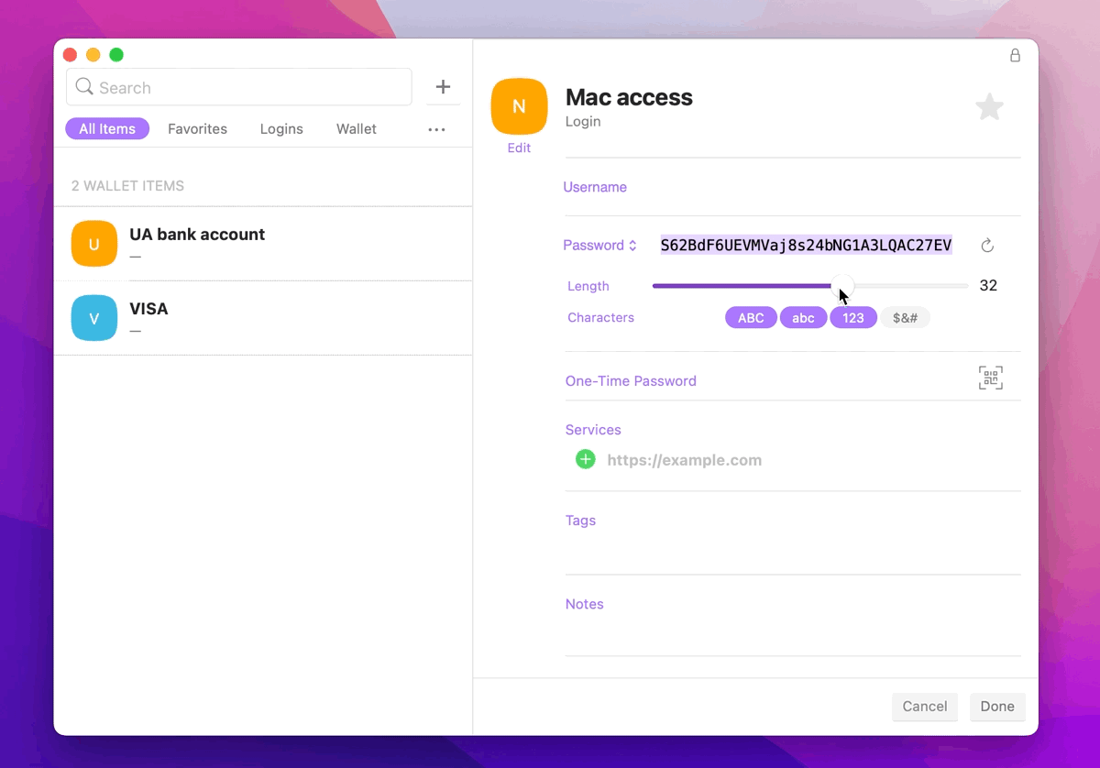Cancel editing the login item
This screenshot has height=768, width=1100.
pos(924,706)
